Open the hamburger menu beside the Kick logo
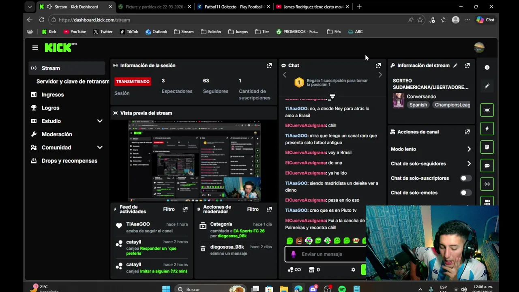This screenshot has width=519, height=292. [35, 48]
